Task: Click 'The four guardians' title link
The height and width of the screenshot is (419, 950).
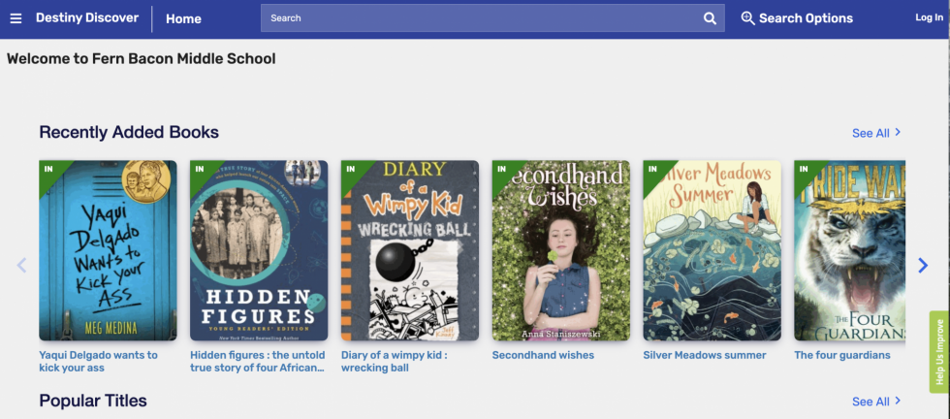Action: pos(842,355)
